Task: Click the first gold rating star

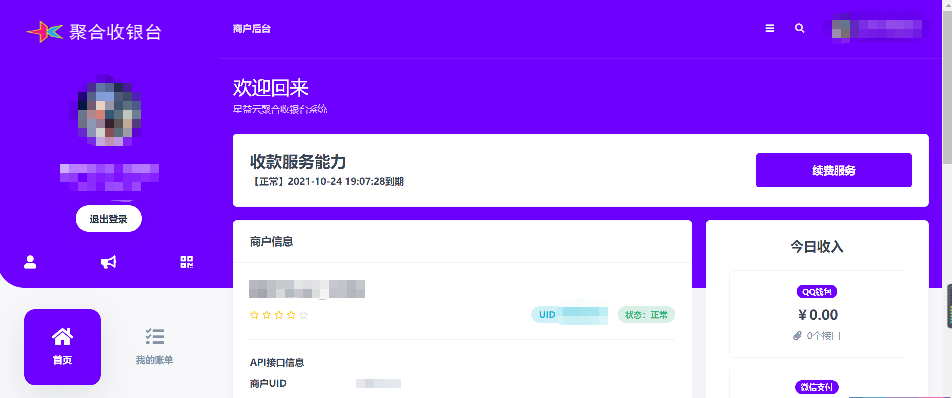Action: pos(254,315)
